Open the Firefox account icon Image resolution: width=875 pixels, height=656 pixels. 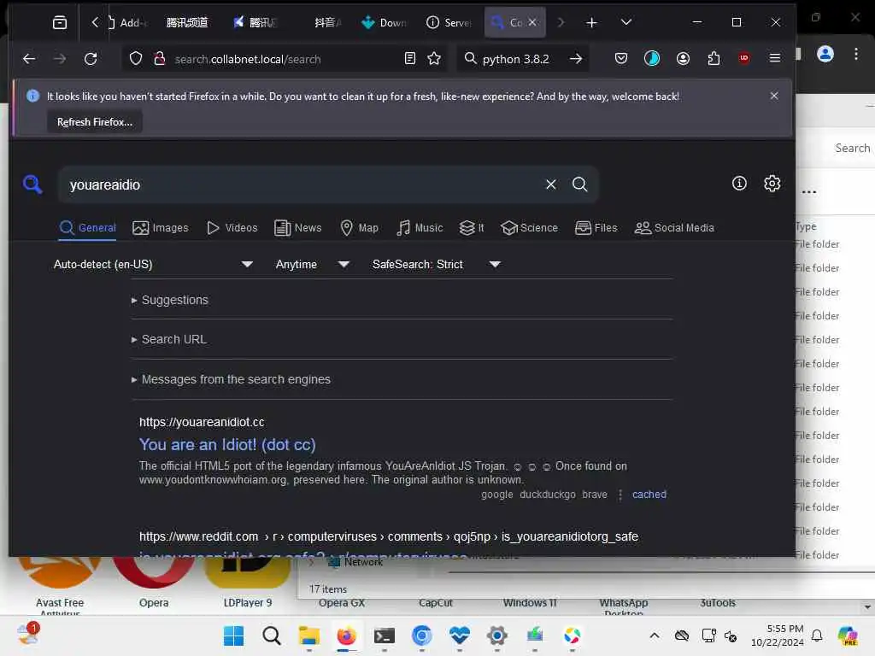coord(683,59)
